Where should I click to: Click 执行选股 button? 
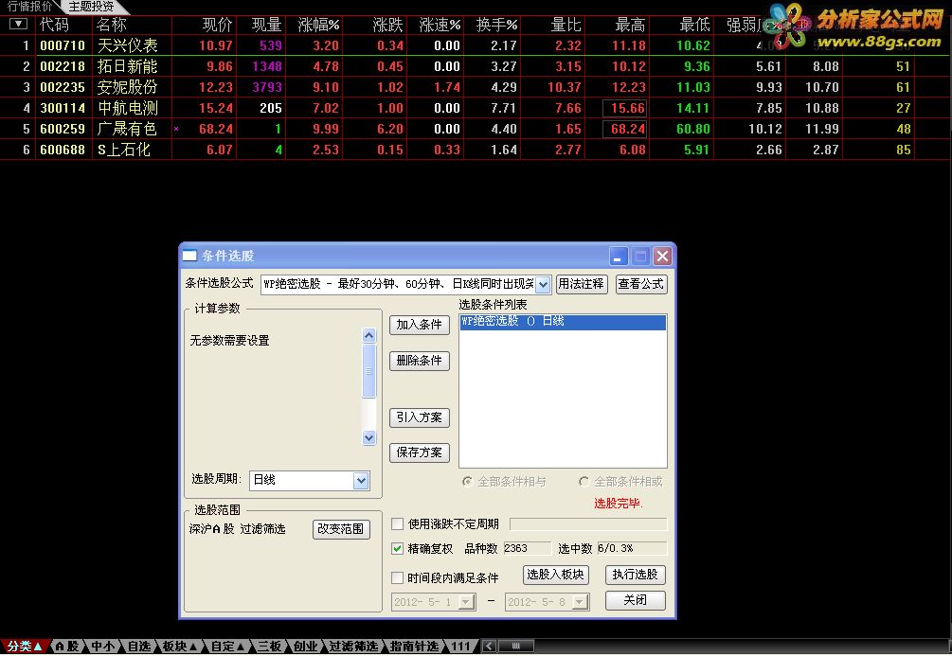[635, 575]
